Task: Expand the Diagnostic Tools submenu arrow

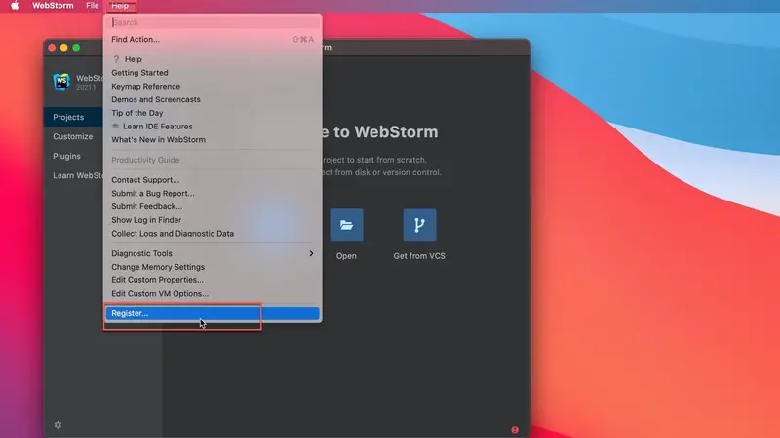Action: pos(311,253)
